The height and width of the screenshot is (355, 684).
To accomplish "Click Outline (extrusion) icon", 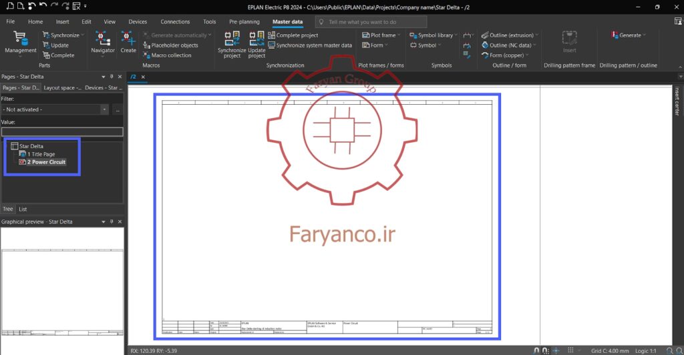I will (x=485, y=35).
